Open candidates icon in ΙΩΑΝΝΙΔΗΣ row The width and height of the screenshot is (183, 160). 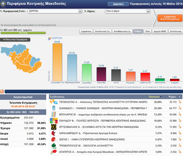pos(180,108)
